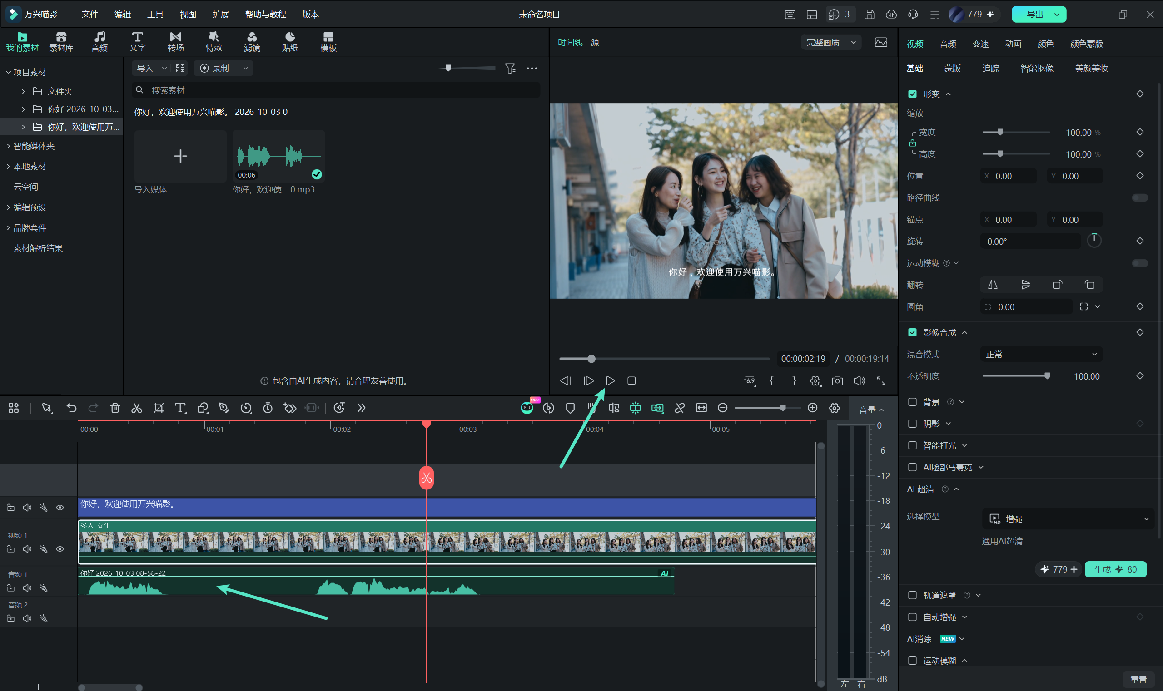Uncheck the 影像合成 checkbox
The image size is (1163, 691).
[912, 332]
